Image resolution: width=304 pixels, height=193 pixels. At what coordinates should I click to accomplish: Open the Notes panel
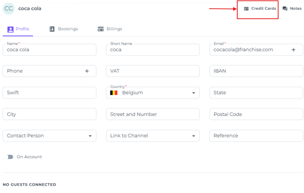tap(292, 9)
